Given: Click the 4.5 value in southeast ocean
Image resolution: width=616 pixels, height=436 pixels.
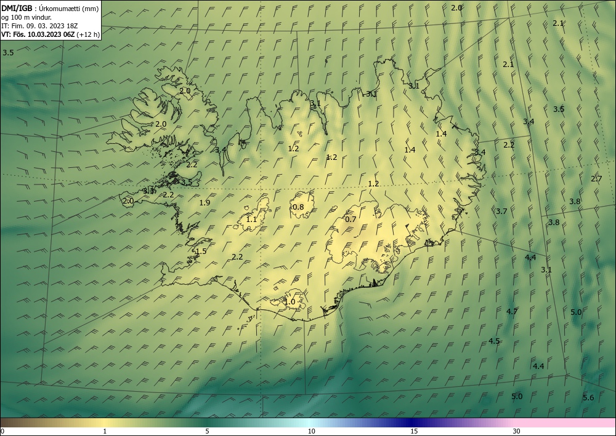Looking at the screenshot, I should pos(494,341).
